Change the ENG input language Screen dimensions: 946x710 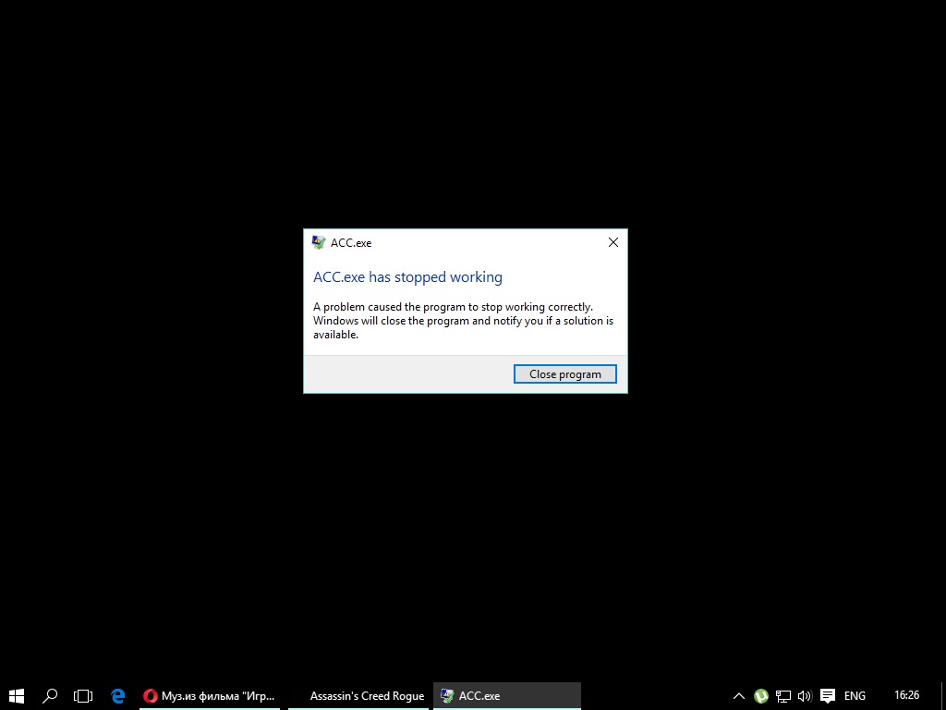coord(855,696)
